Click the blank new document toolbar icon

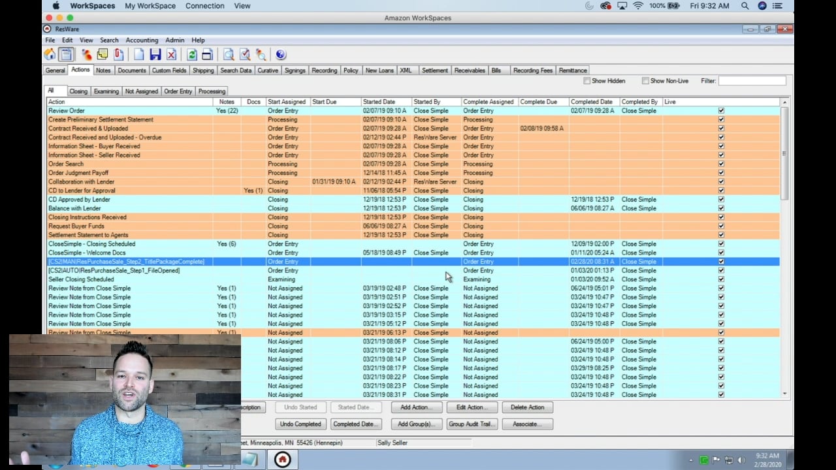click(x=138, y=55)
